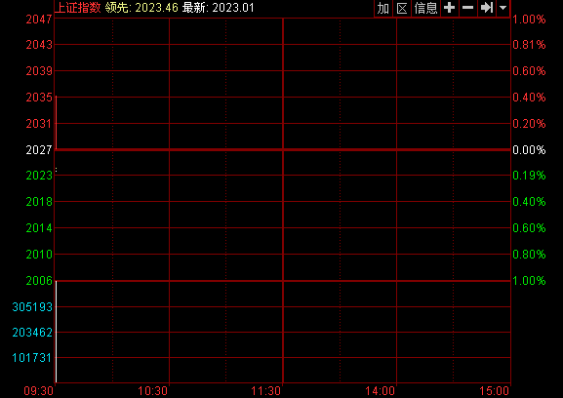
Task: Click the 0.00% percent axis label
Action: pos(529,149)
